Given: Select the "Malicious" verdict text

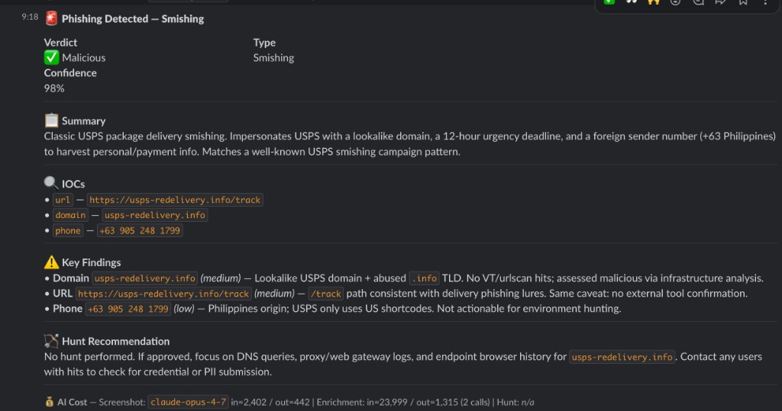Looking at the screenshot, I should (84, 58).
